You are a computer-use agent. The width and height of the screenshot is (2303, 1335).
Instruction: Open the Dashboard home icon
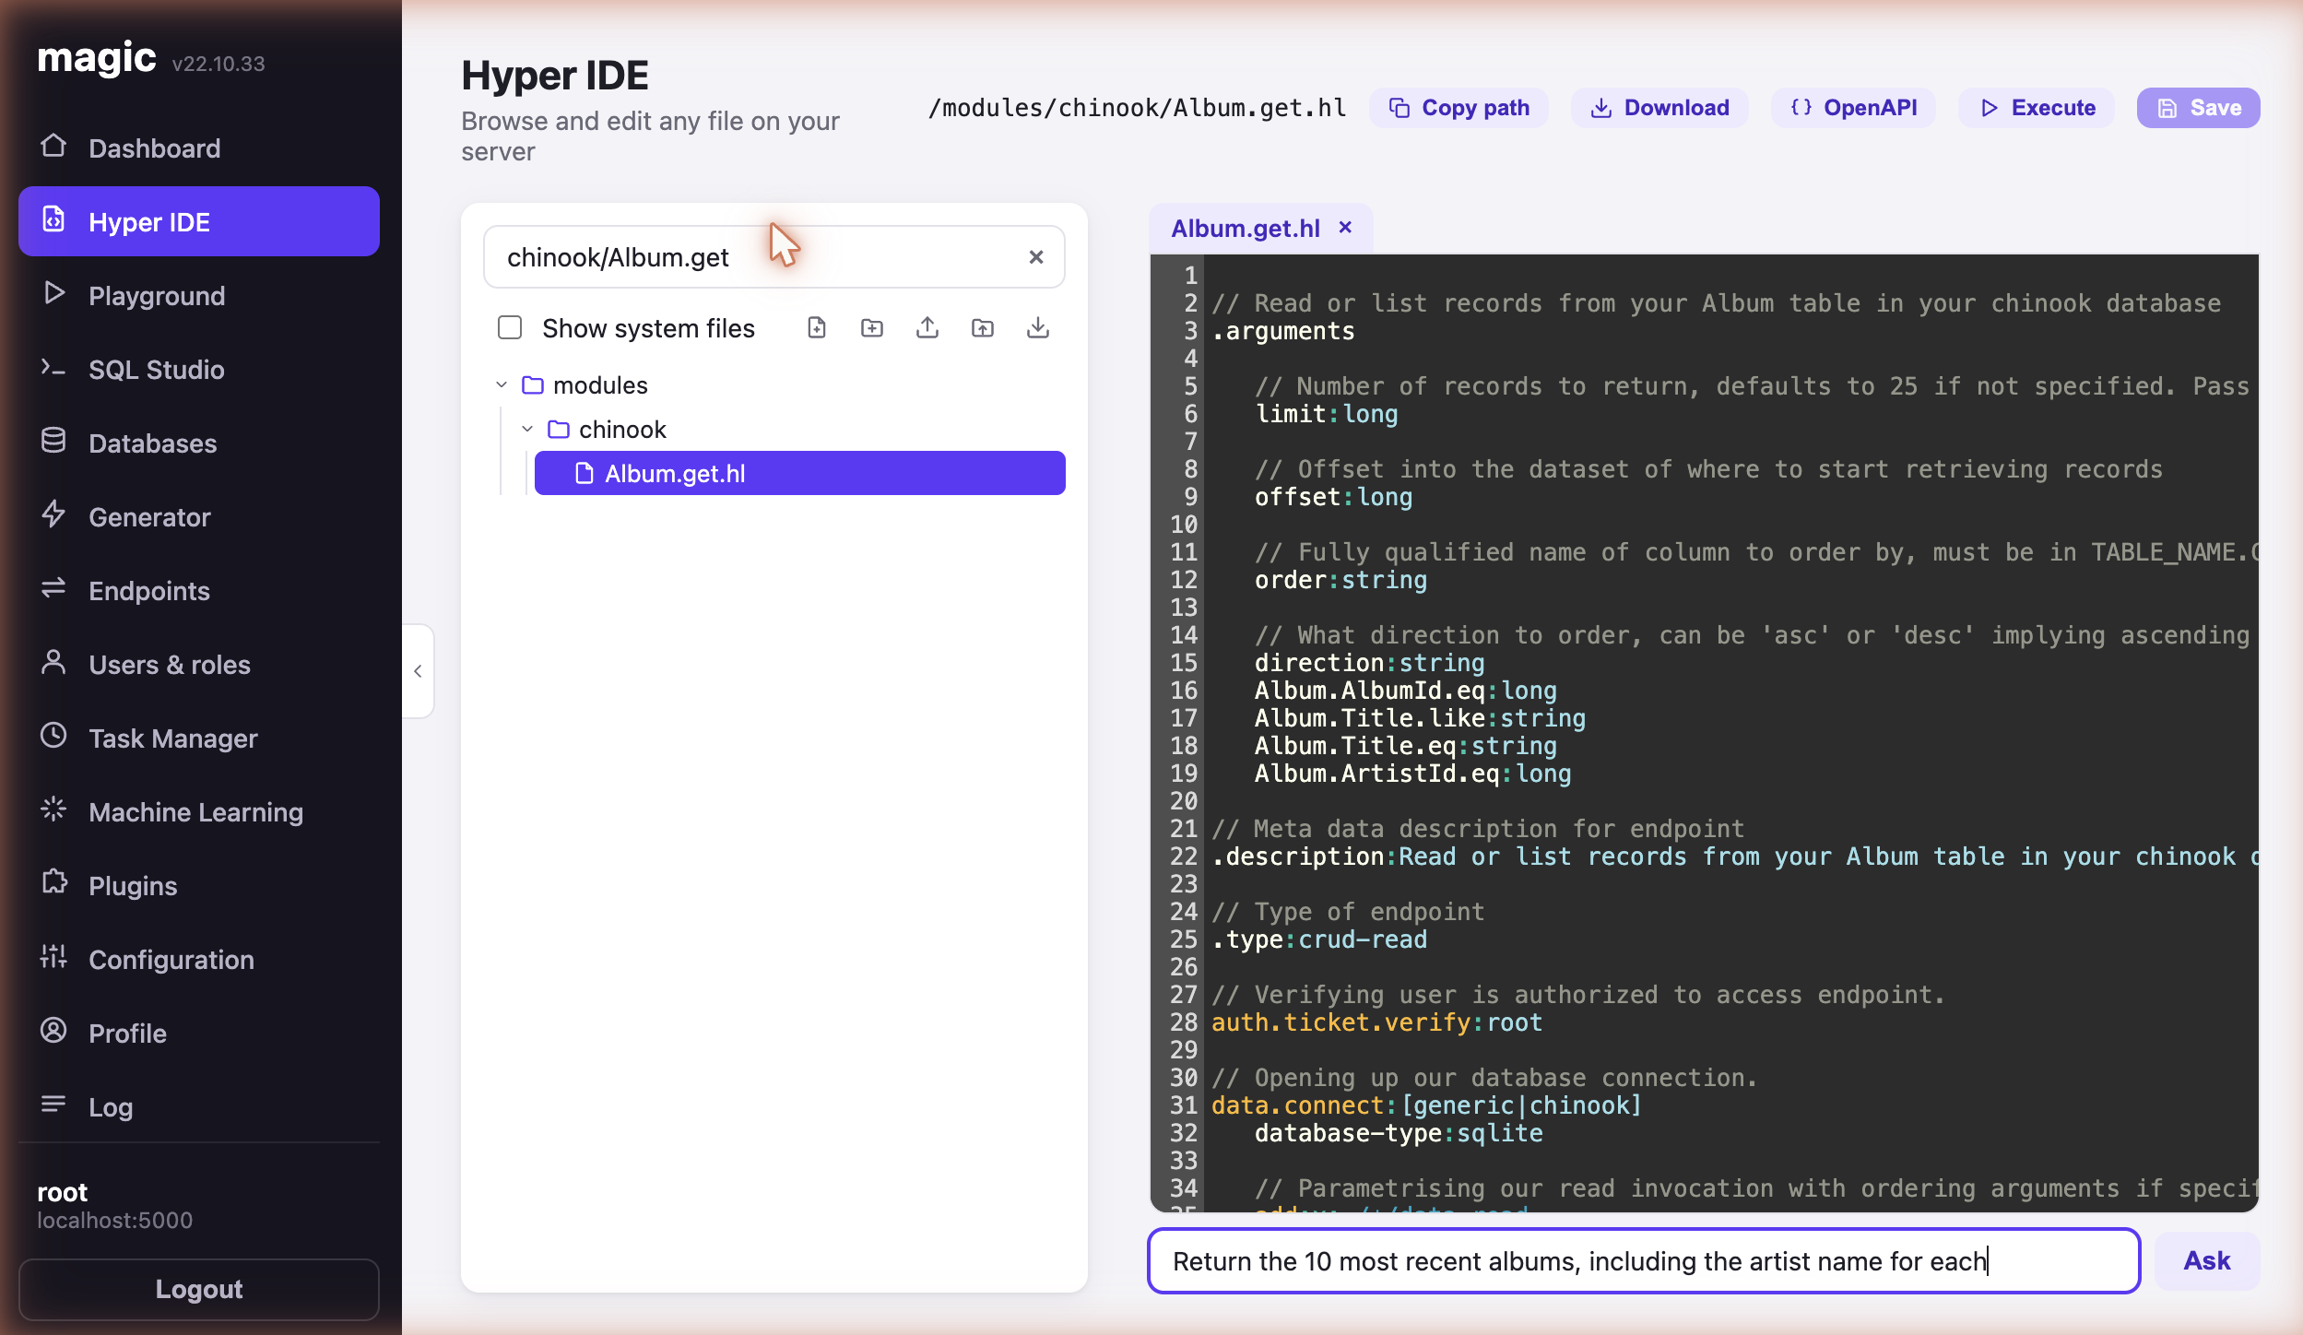[x=53, y=147]
